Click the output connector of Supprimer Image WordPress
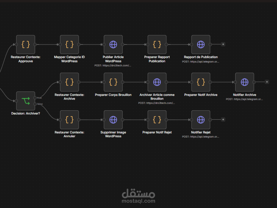 pyautogui.click(x=123, y=120)
